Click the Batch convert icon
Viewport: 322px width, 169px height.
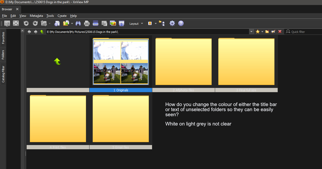pyautogui.click(x=104, y=23)
